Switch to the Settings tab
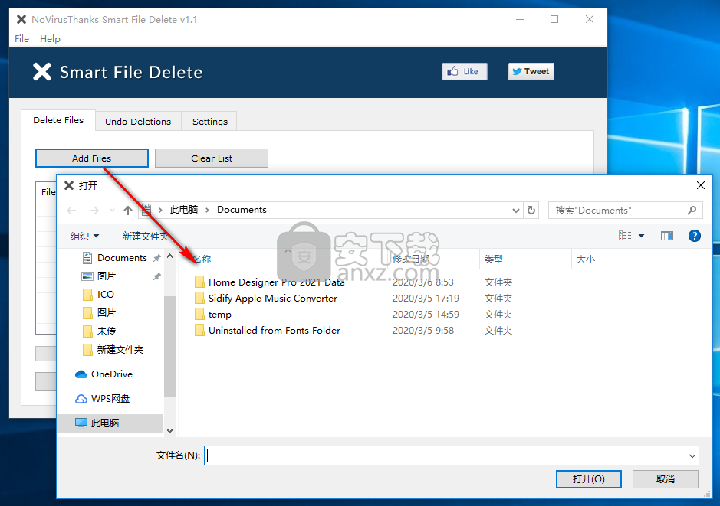 point(210,122)
